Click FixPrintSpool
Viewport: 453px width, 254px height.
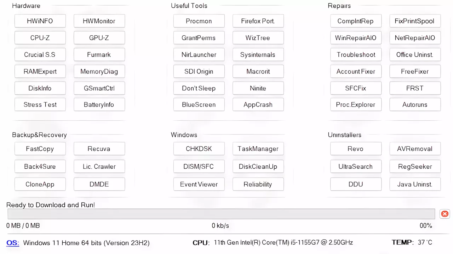tap(415, 21)
